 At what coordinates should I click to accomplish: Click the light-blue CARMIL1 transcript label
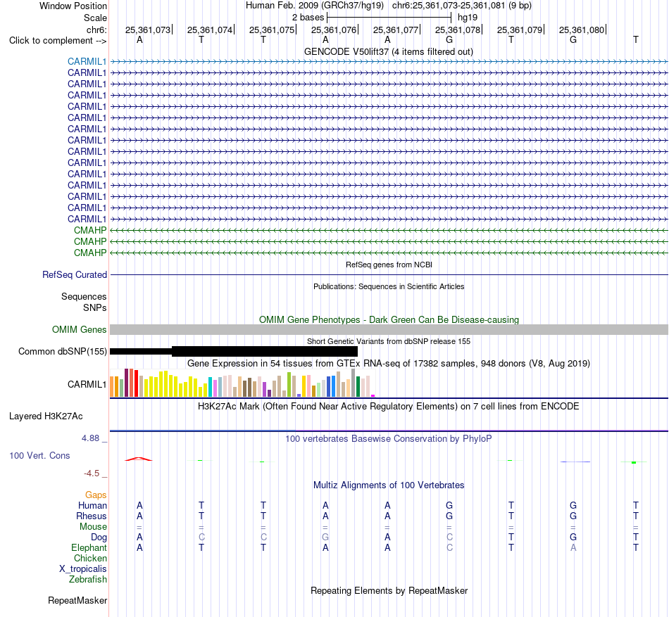pos(87,61)
